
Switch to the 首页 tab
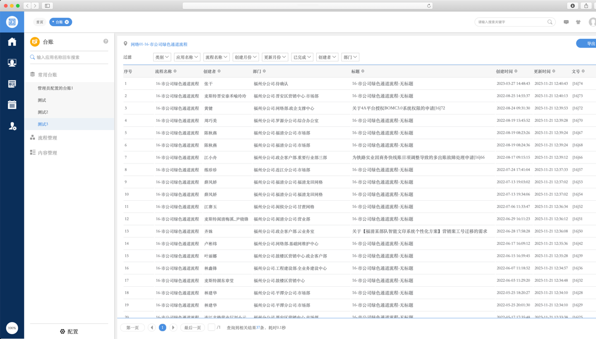pyautogui.click(x=40, y=22)
